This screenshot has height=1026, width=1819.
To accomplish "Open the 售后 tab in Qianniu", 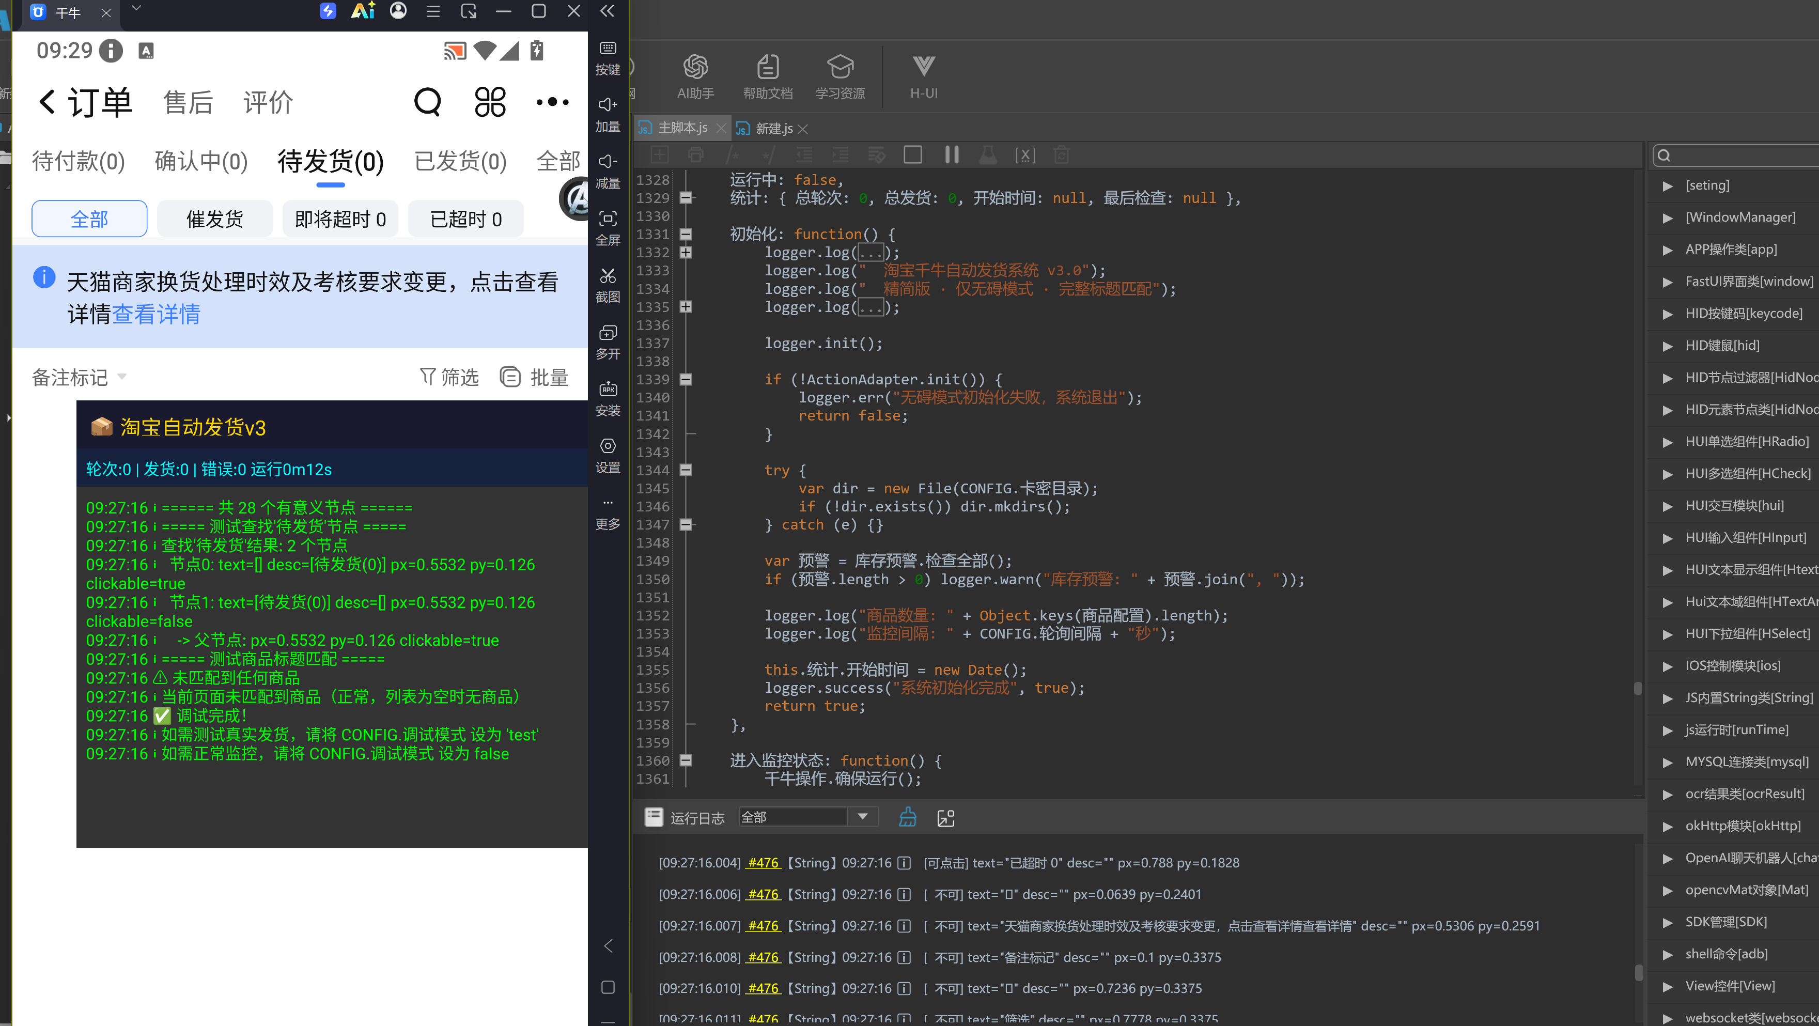I will (188, 102).
